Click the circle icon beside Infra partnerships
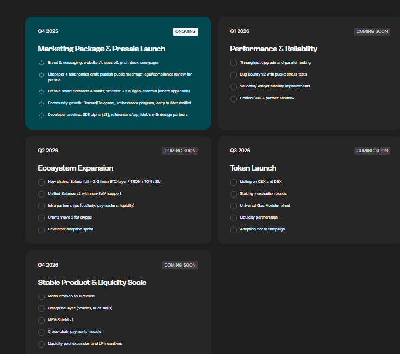 click(x=42, y=206)
